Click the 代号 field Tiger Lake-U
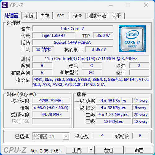This screenshot has width=155, height=155. (x=53, y=35)
